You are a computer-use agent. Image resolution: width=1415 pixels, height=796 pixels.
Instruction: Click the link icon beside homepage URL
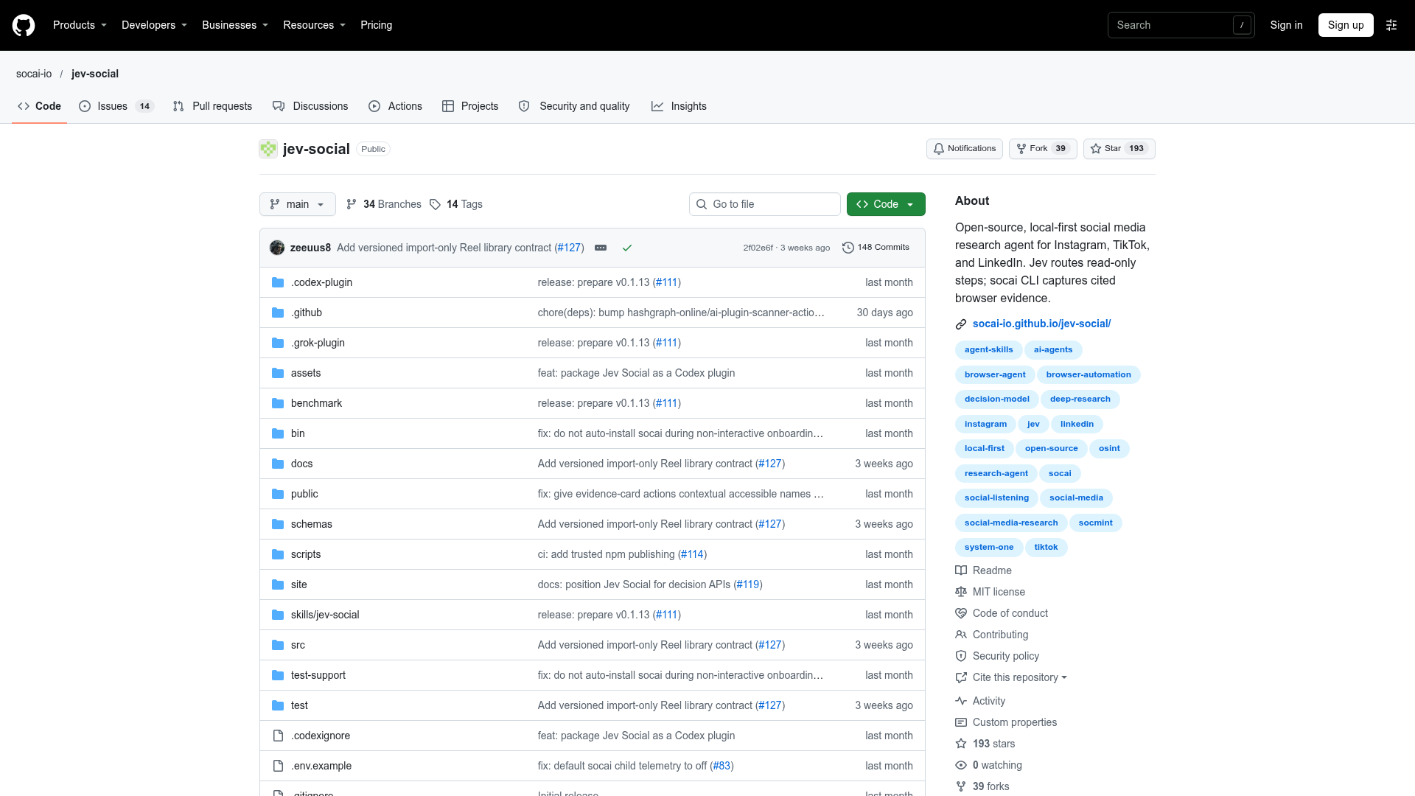pyautogui.click(x=961, y=324)
